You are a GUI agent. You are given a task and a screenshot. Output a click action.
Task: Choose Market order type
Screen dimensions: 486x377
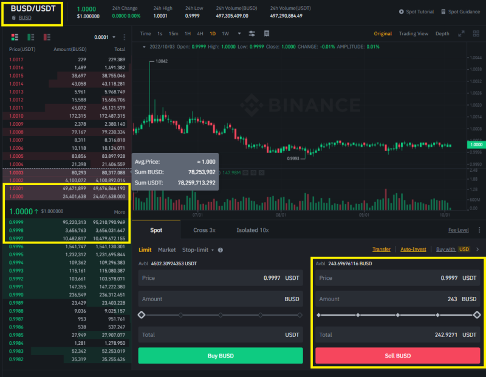click(166, 250)
